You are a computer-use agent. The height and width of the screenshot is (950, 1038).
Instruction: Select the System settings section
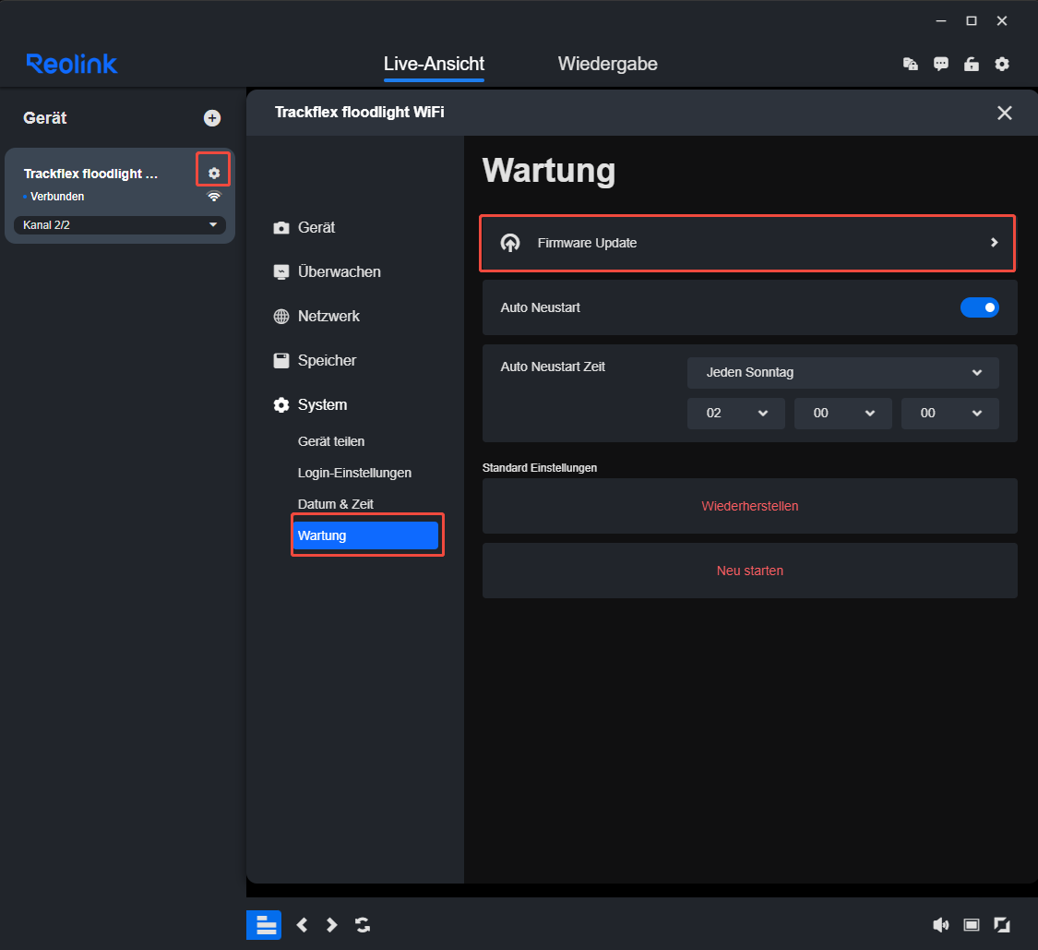point(322,404)
